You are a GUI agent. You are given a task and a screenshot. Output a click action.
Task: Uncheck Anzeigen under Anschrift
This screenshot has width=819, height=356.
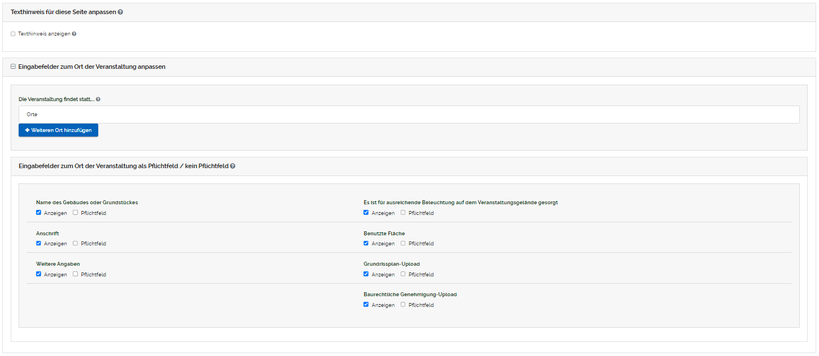(x=38, y=243)
